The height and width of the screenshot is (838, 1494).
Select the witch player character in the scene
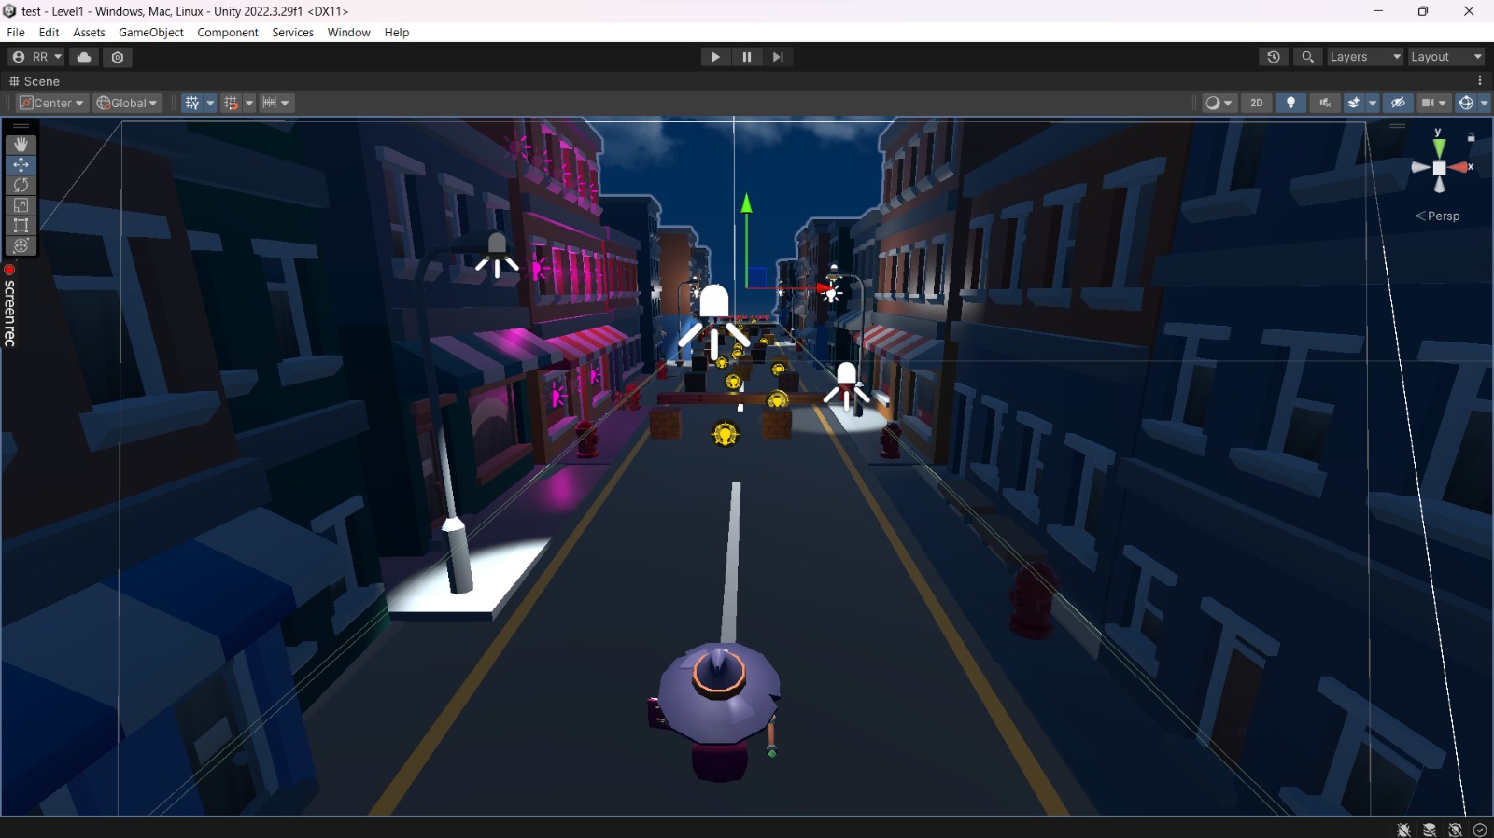(x=718, y=711)
